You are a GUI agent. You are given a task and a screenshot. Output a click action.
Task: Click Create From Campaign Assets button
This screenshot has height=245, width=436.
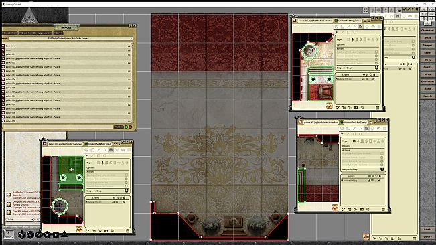[35, 33]
